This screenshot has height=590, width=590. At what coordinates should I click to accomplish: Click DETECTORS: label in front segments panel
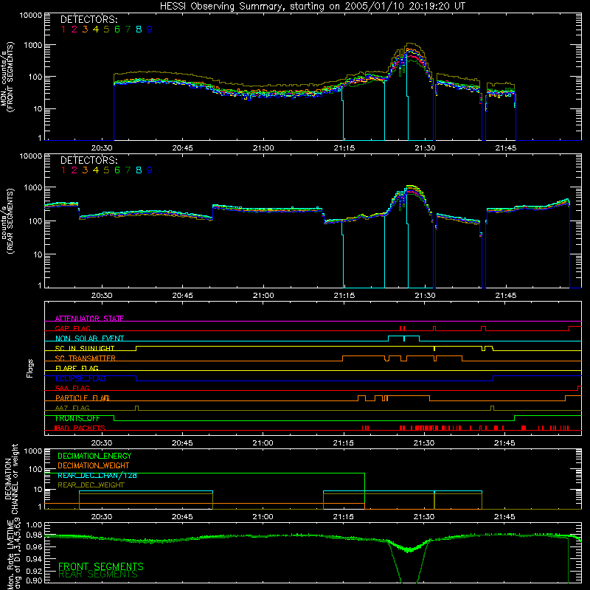[x=88, y=19]
